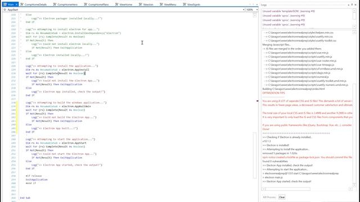Viewport: 360px width, 202px height.
Task: Click the warnings list scroll up arrow
Action: coord(354,11)
